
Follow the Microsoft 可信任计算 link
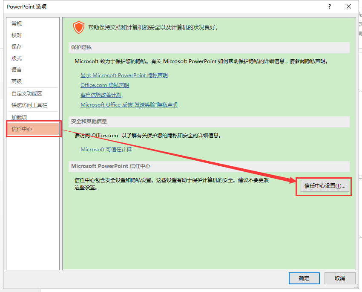106,150
